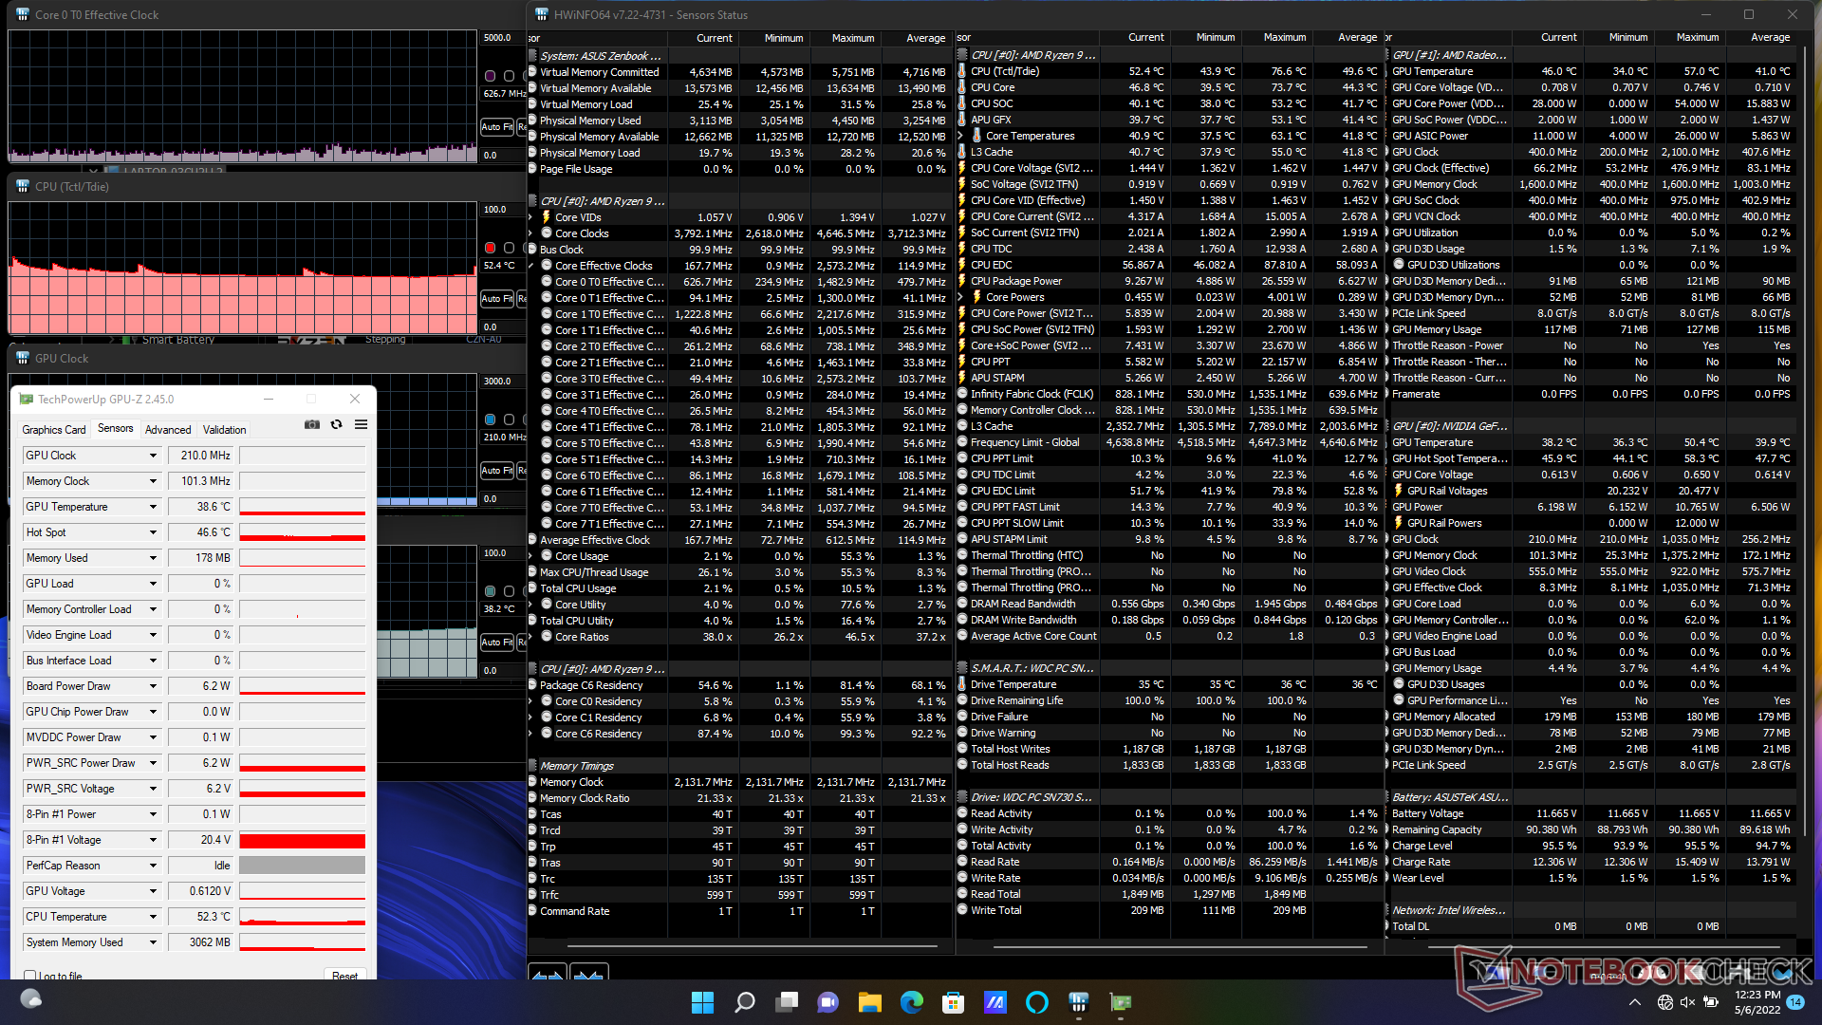Click the Reset button in GPU-Z

point(344,975)
